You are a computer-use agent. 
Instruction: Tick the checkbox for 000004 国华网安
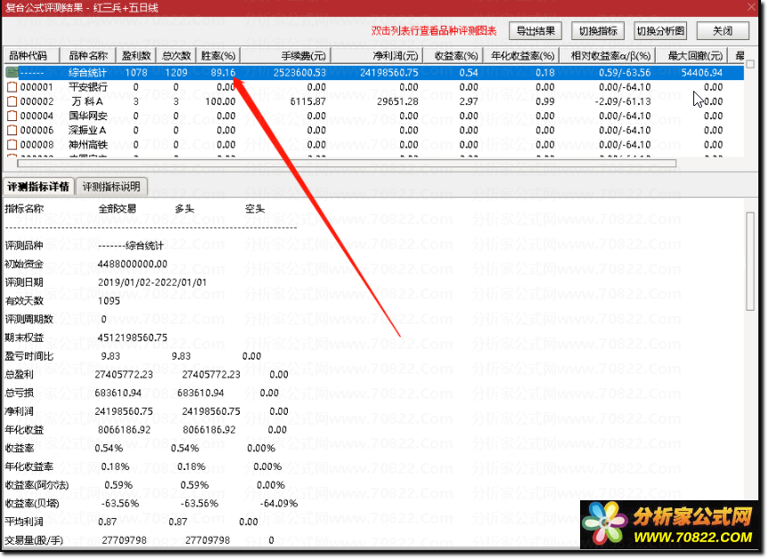12,116
